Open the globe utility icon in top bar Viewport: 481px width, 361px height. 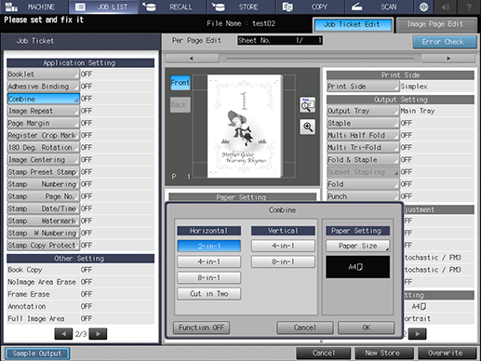point(423,7)
